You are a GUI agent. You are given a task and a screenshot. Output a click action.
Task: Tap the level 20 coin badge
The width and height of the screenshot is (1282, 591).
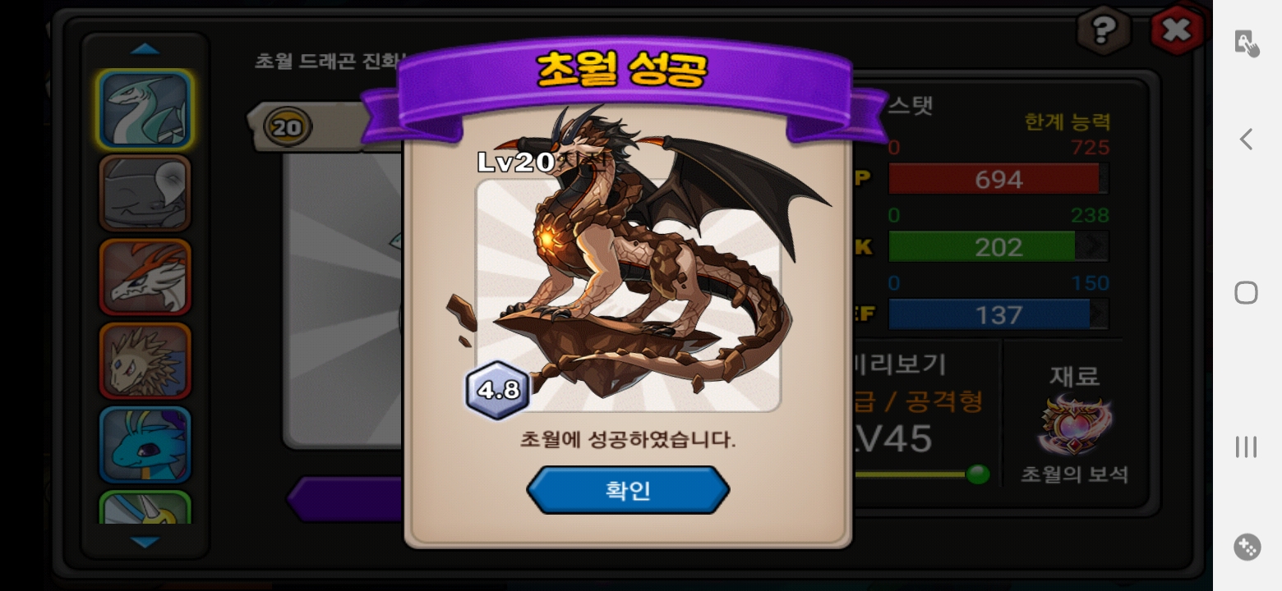(x=288, y=128)
